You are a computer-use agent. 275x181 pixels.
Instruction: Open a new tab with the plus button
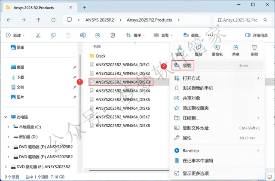[x=84, y=8]
